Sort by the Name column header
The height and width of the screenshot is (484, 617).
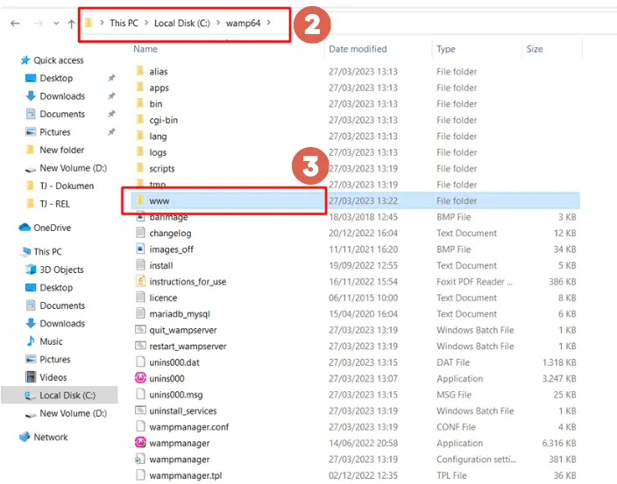(x=145, y=49)
